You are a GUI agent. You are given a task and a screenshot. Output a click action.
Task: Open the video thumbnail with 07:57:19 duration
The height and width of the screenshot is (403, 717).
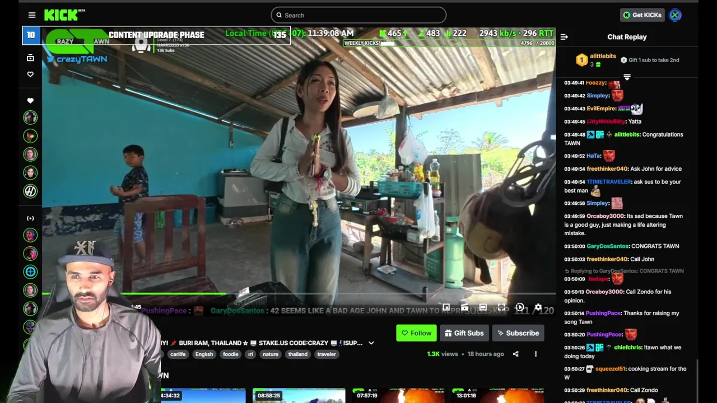pyautogui.click(x=398, y=395)
